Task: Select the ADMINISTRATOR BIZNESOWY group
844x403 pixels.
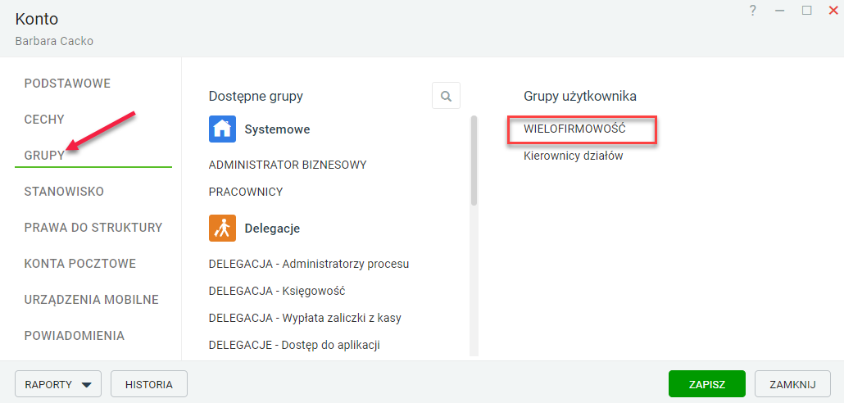Action: pos(288,165)
